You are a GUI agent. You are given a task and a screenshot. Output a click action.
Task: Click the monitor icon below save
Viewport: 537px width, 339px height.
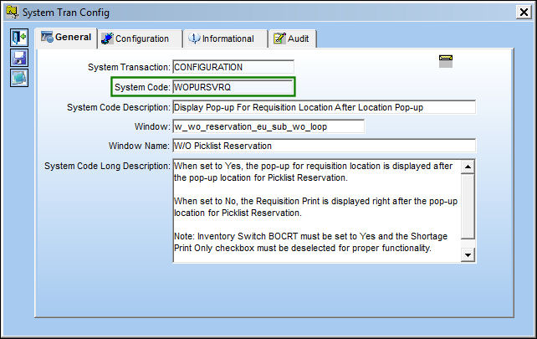(x=19, y=78)
